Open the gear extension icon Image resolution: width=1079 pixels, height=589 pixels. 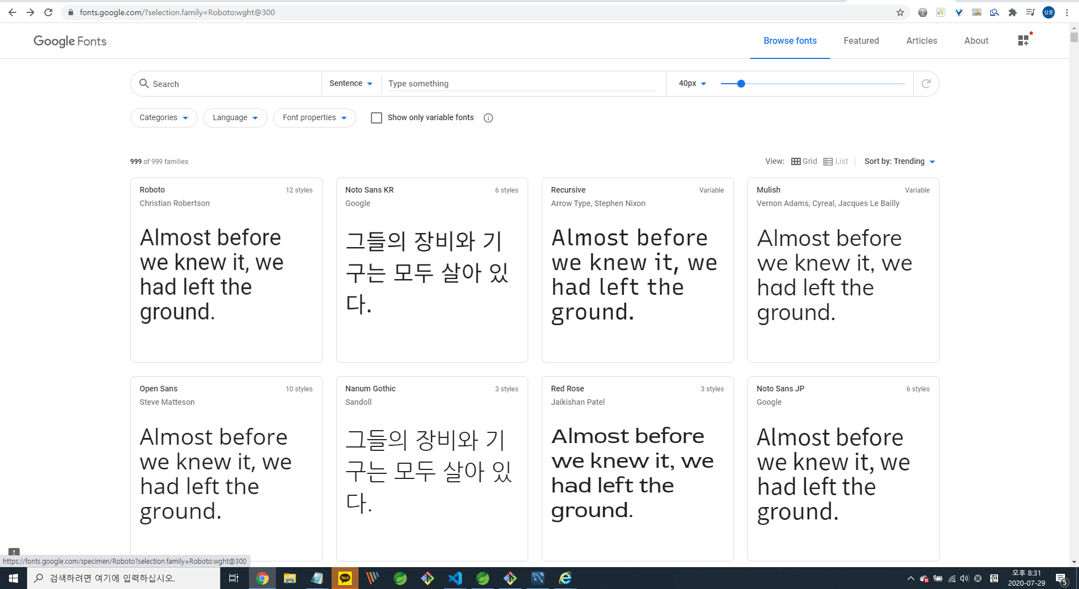point(923,12)
